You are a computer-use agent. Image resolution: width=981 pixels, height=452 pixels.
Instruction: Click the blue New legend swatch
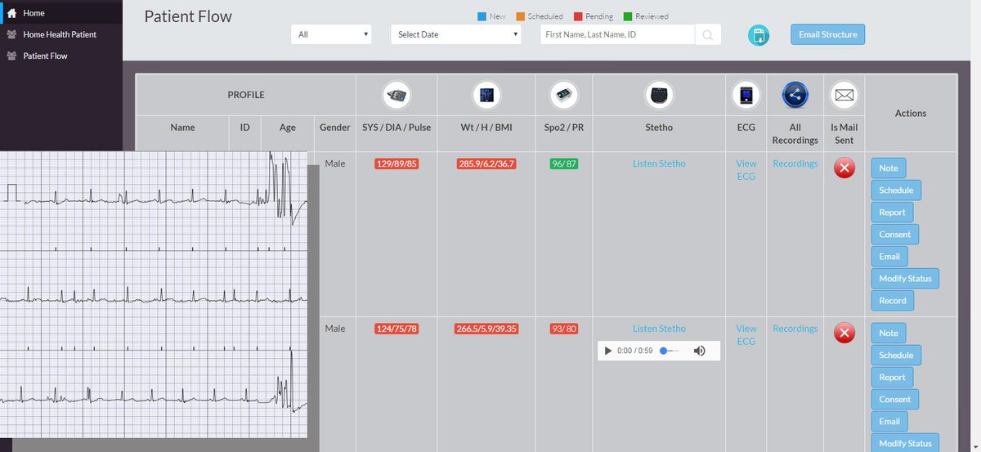coord(481,16)
